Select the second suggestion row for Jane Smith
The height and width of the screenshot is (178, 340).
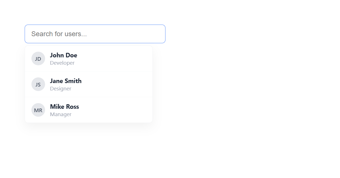click(88, 84)
